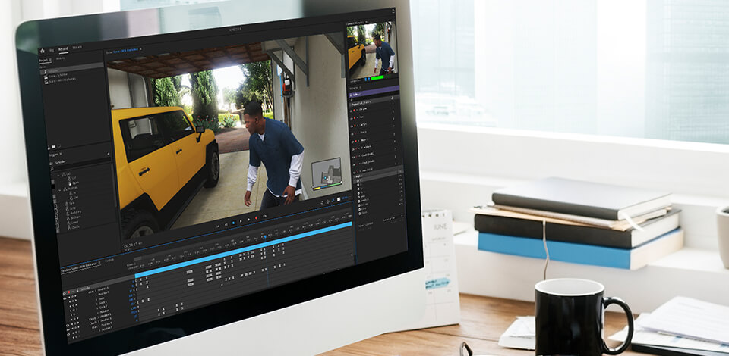The image size is (729, 356).
Task: Select the Scale Y property in timeline
Action: point(104,307)
